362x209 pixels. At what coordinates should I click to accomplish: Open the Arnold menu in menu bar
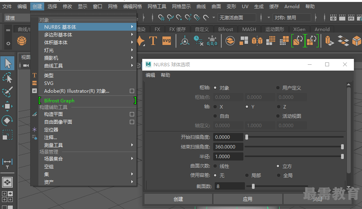(292, 7)
